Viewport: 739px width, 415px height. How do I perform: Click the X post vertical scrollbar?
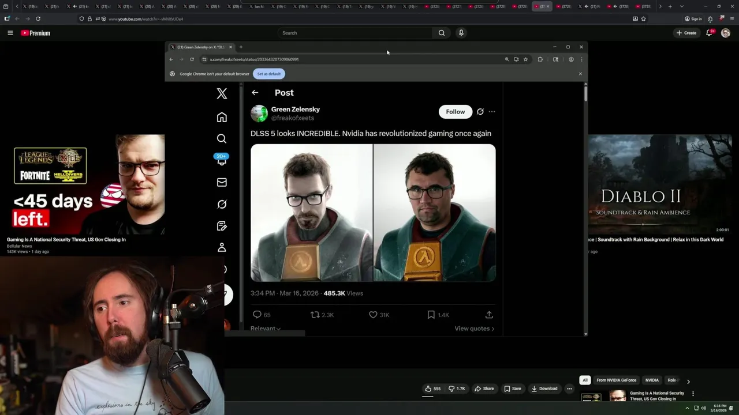[x=585, y=93]
